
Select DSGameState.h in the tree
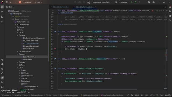28,49
